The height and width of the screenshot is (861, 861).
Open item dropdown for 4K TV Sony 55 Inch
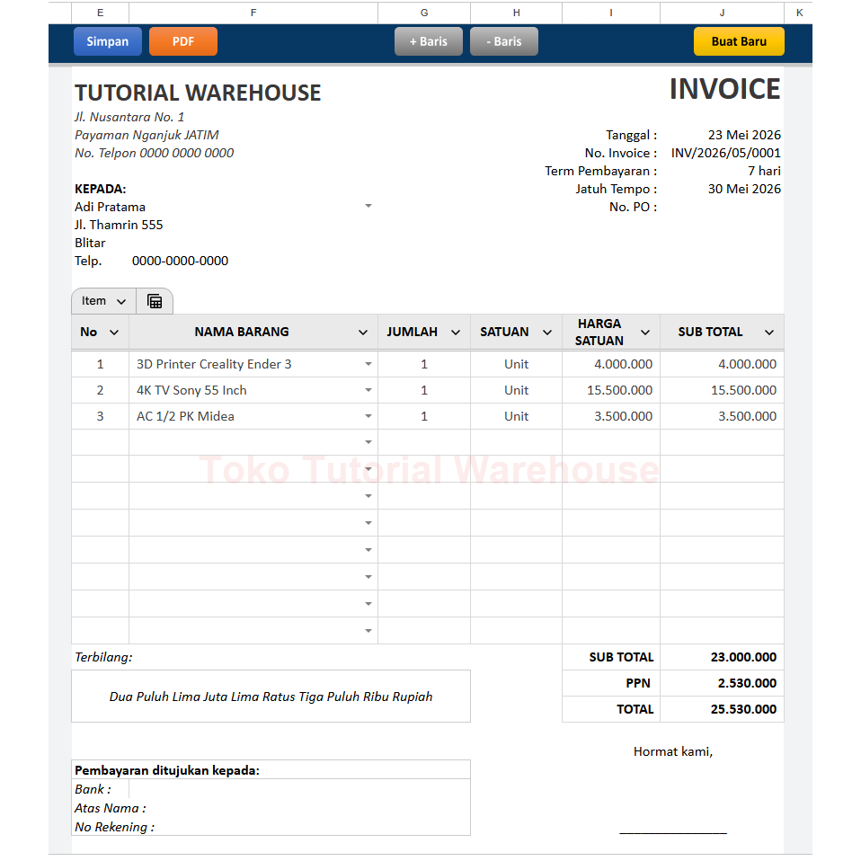point(368,390)
